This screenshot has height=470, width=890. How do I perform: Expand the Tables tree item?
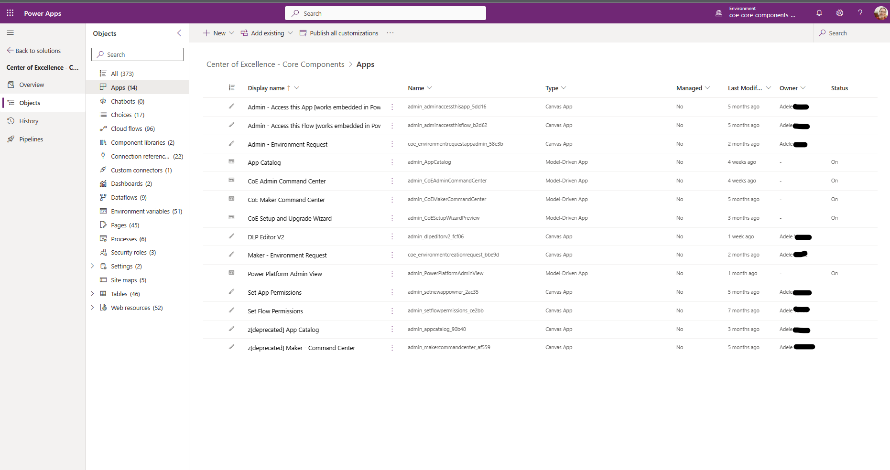(92, 294)
